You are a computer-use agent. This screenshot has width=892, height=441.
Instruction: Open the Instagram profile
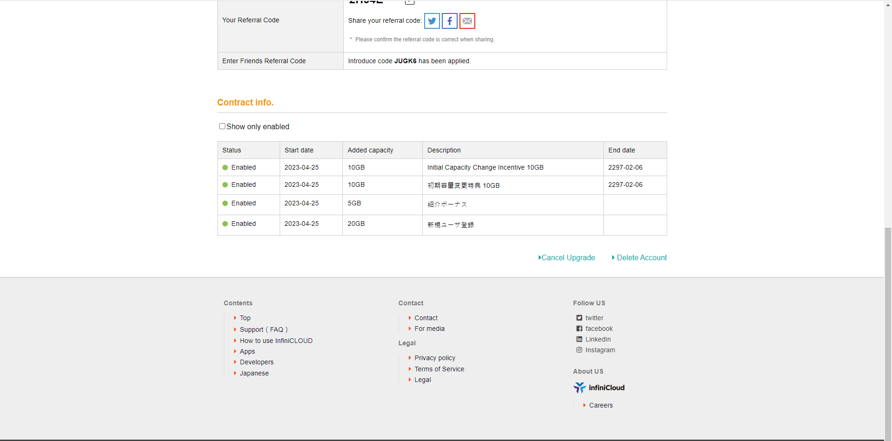tap(600, 350)
